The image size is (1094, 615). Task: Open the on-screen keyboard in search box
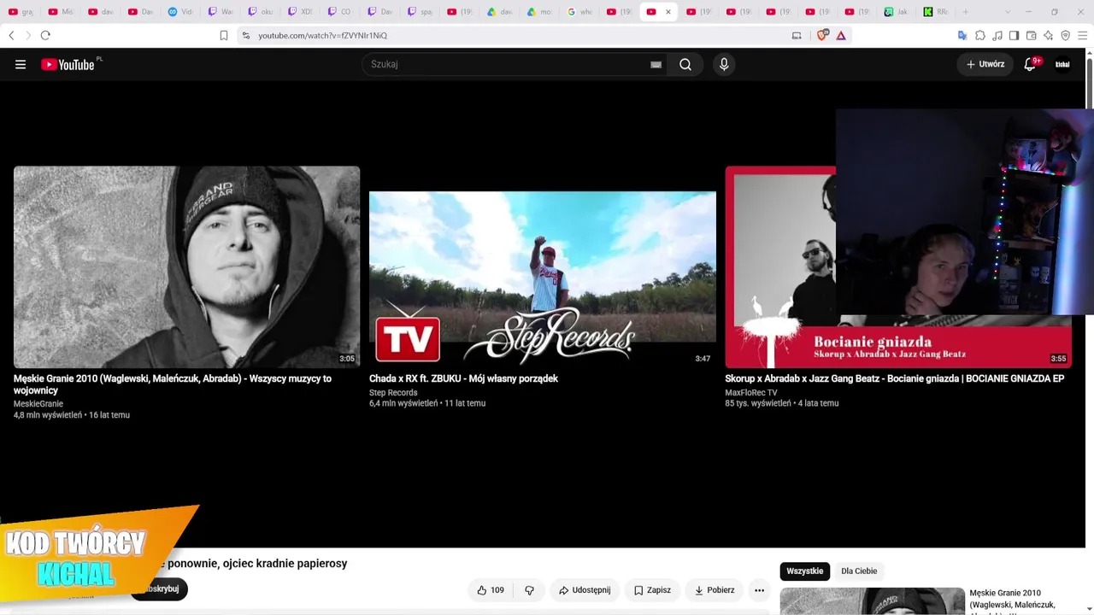[x=656, y=64]
